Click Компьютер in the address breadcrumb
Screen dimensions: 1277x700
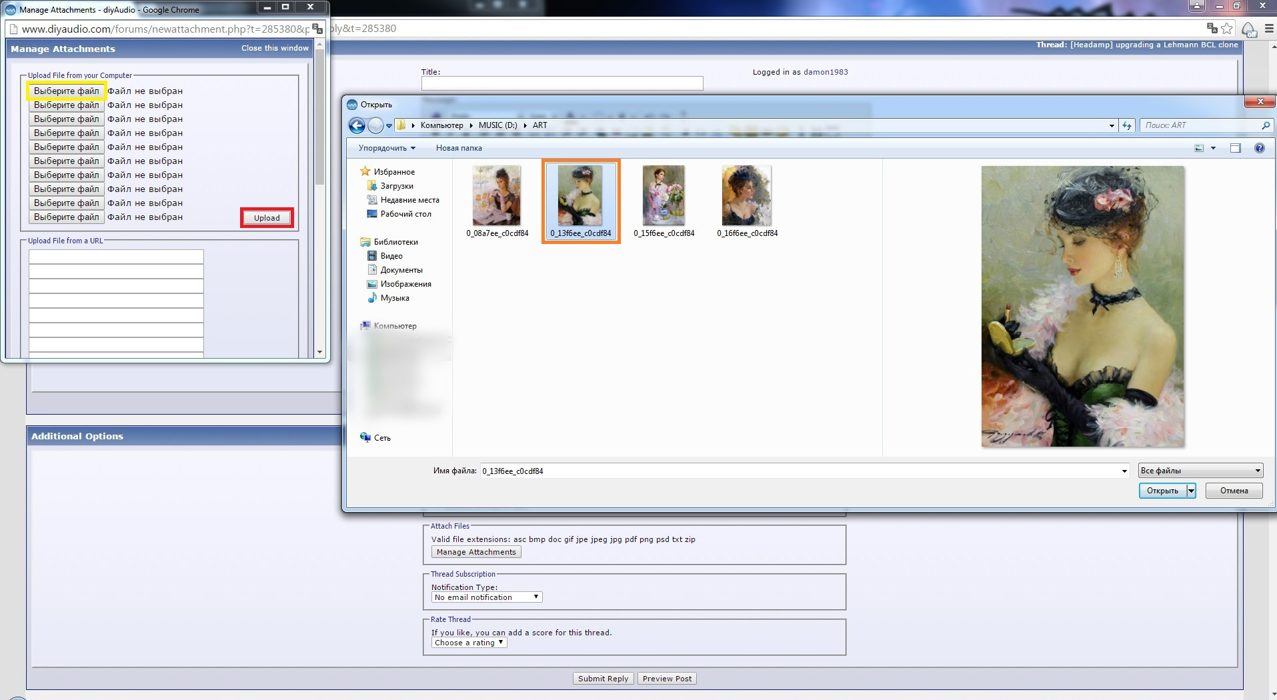[441, 125]
